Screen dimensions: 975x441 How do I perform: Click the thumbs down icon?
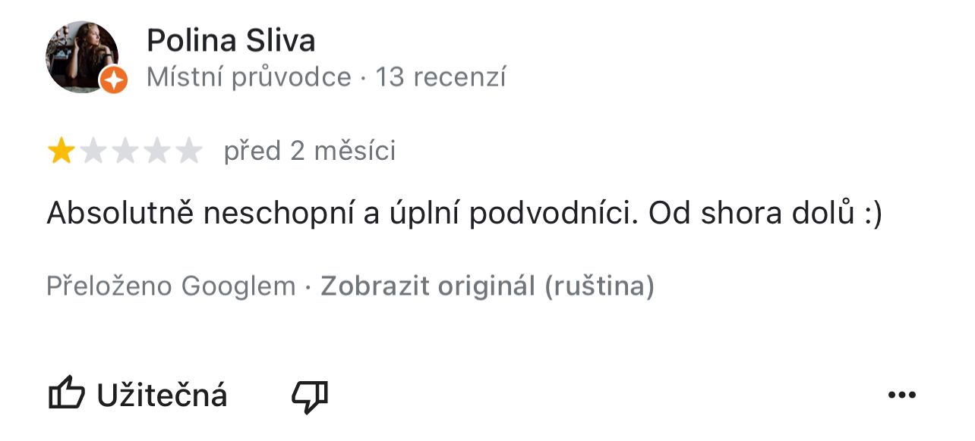(x=310, y=396)
